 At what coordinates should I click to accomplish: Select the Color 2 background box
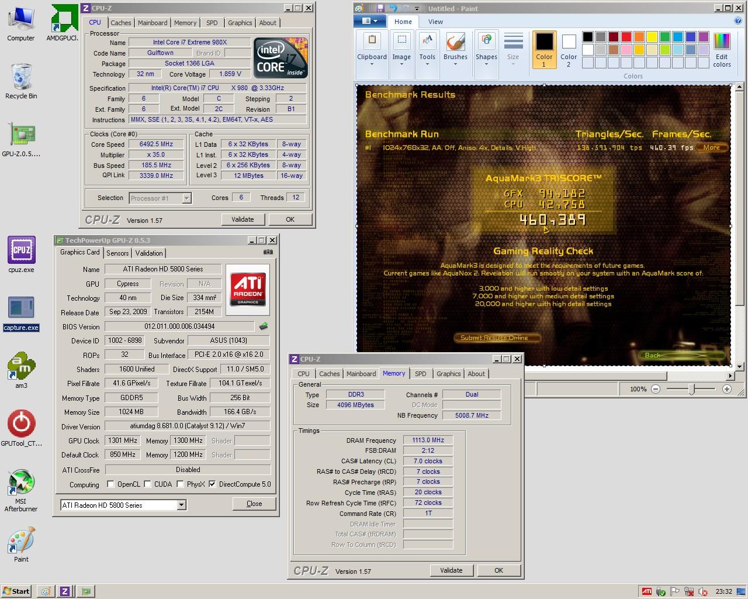569,50
